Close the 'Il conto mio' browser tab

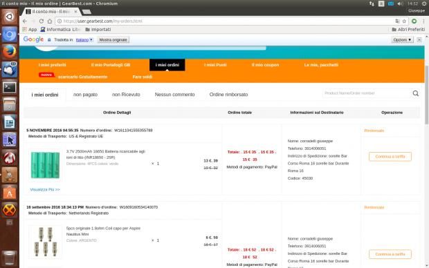coord(75,12)
